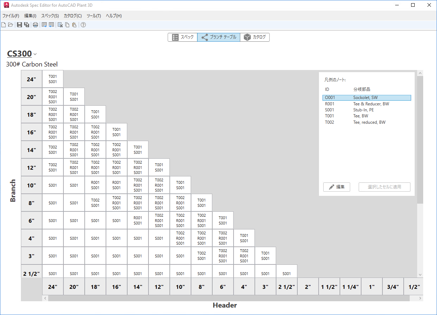Click vertical scrollbar up arrow

420,73
